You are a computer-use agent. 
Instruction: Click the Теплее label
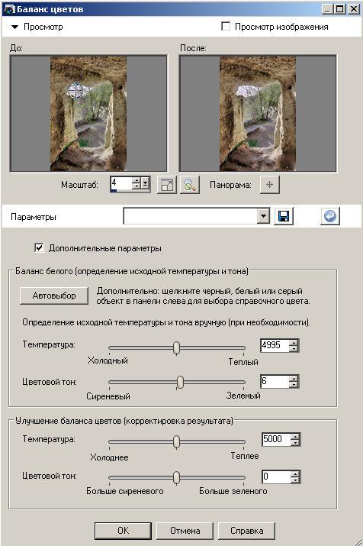pyautogui.click(x=245, y=456)
